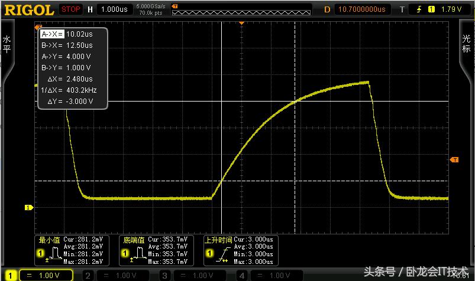The width and height of the screenshot is (475, 281).
Task: Click the H horizontal label
Action: (x=90, y=9)
